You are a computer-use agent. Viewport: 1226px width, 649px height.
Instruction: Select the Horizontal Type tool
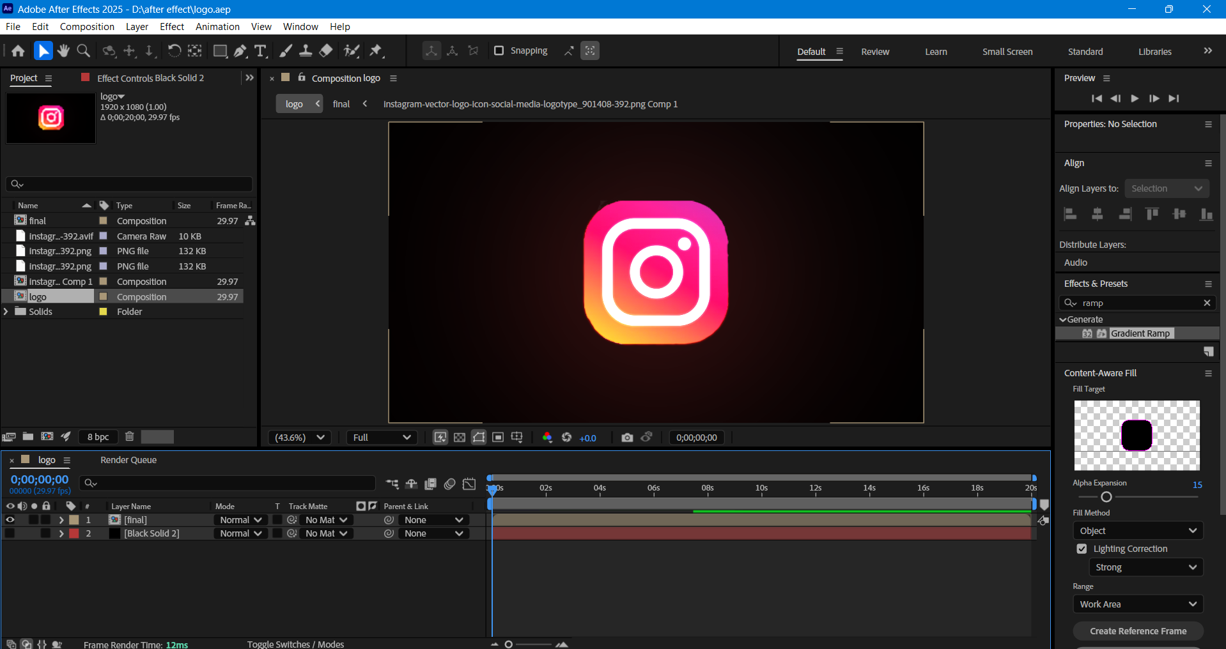pos(260,51)
